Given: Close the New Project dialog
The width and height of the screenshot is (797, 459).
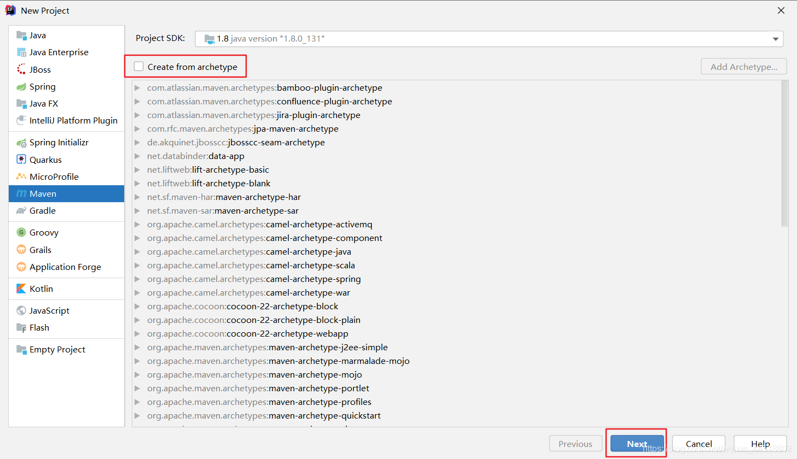Looking at the screenshot, I should coord(781,10).
